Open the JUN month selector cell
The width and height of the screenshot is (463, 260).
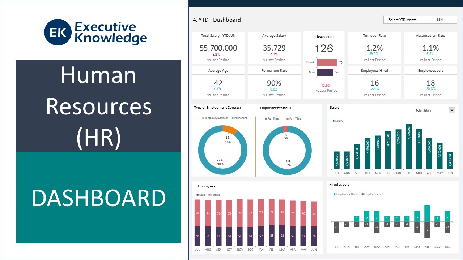pyautogui.click(x=439, y=20)
